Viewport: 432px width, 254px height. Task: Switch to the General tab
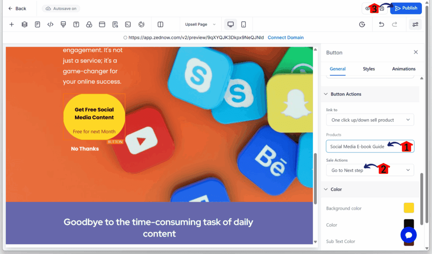(x=337, y=69)
